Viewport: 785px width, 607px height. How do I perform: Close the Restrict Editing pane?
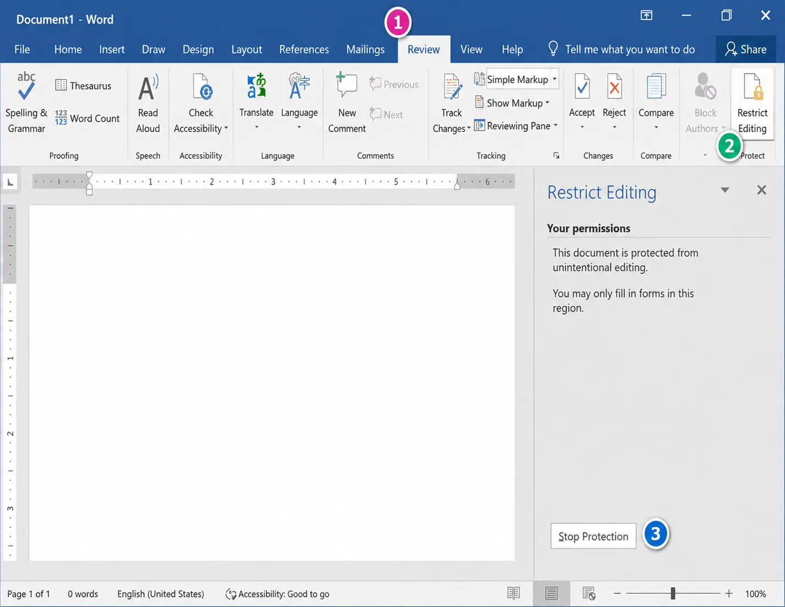[761, 190]
